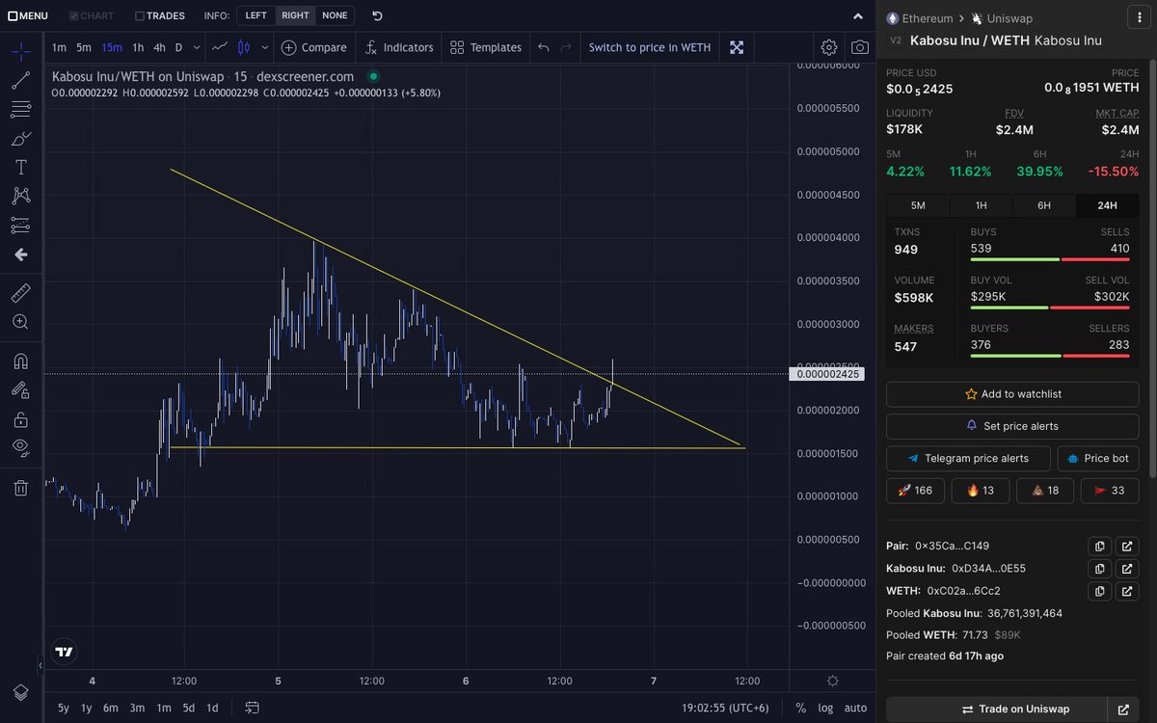Open Kabosu Inu token address in explorer
This screenshot has height=723, width=1157.
1127,569
